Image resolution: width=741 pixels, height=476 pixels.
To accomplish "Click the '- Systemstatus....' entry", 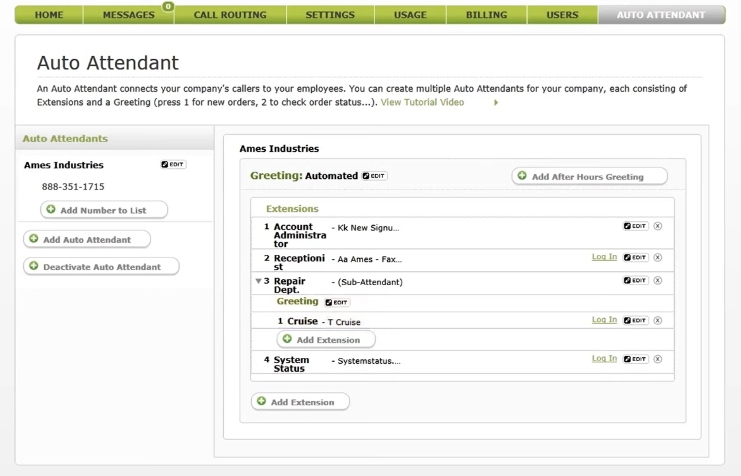I will coord(367,360).
